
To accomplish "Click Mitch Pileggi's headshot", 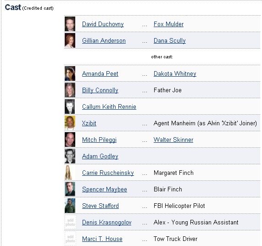I will click(x=70, y=140).
